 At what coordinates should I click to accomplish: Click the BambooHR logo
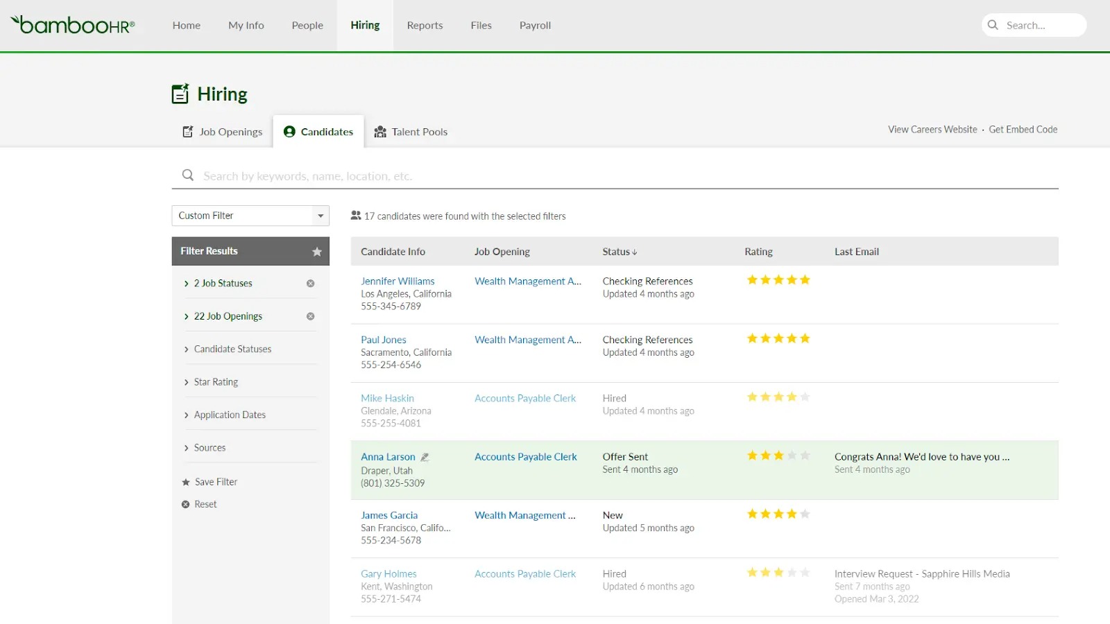point(73,25)
